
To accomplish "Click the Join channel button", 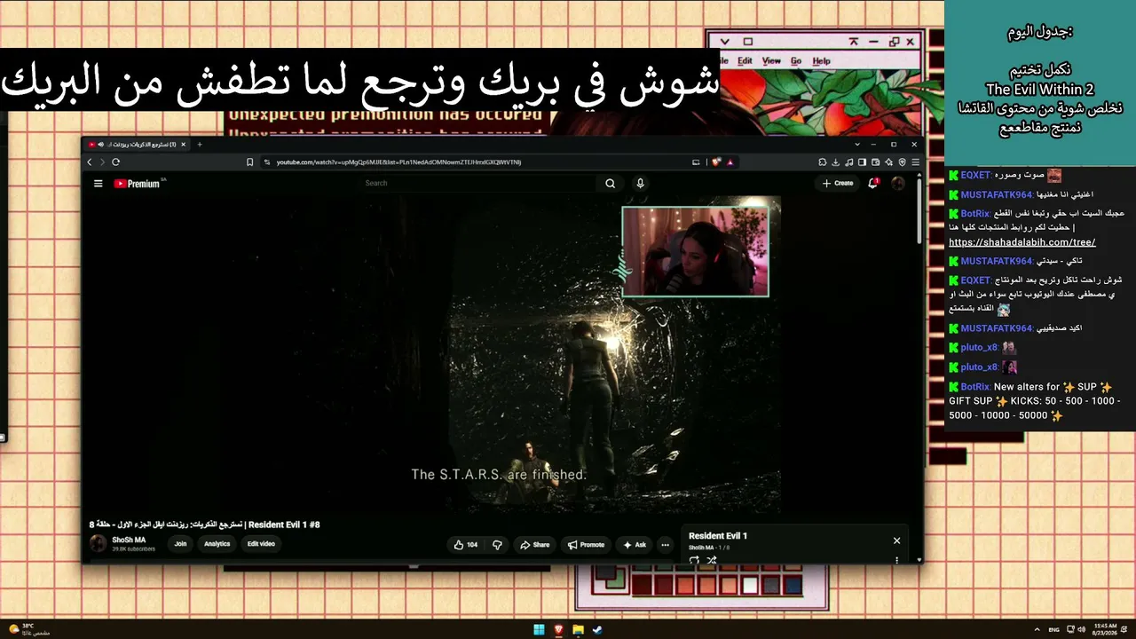I will coord(180,544).
